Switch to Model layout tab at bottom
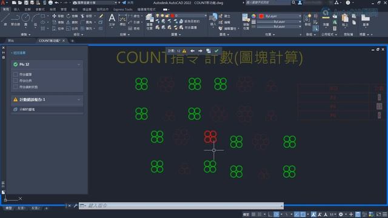The image size is (388, 218). tap(8, 208)
